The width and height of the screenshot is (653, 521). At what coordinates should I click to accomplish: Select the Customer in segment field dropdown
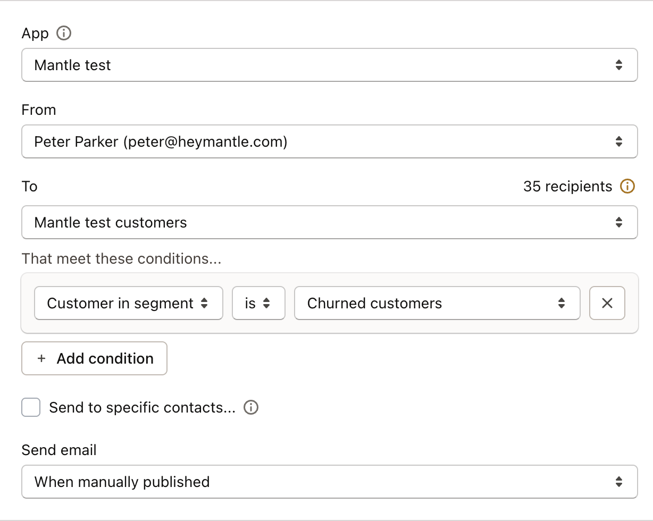coord(128,303)
